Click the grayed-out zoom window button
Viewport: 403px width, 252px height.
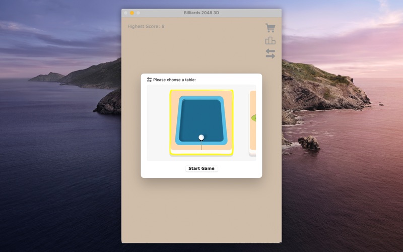tap(139, 13)
